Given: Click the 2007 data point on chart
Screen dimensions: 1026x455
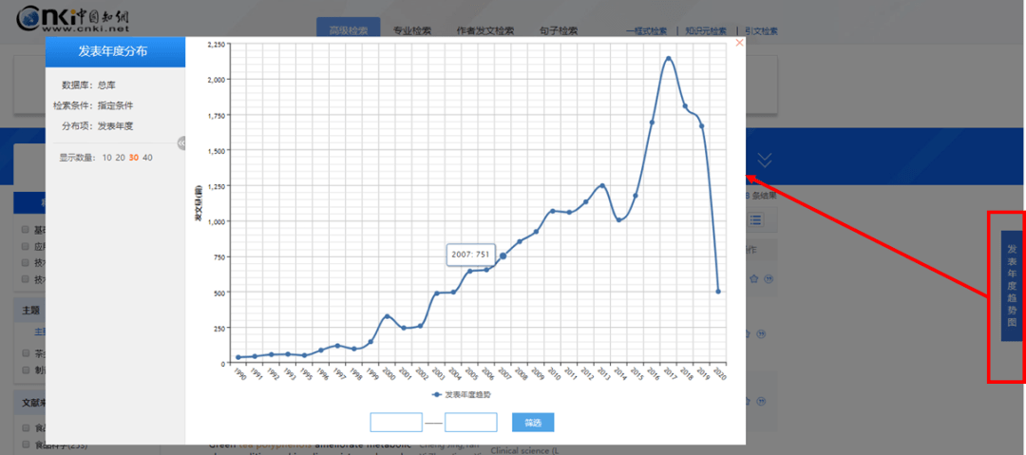Looking at the screenshot, I should tap(503, 256).
